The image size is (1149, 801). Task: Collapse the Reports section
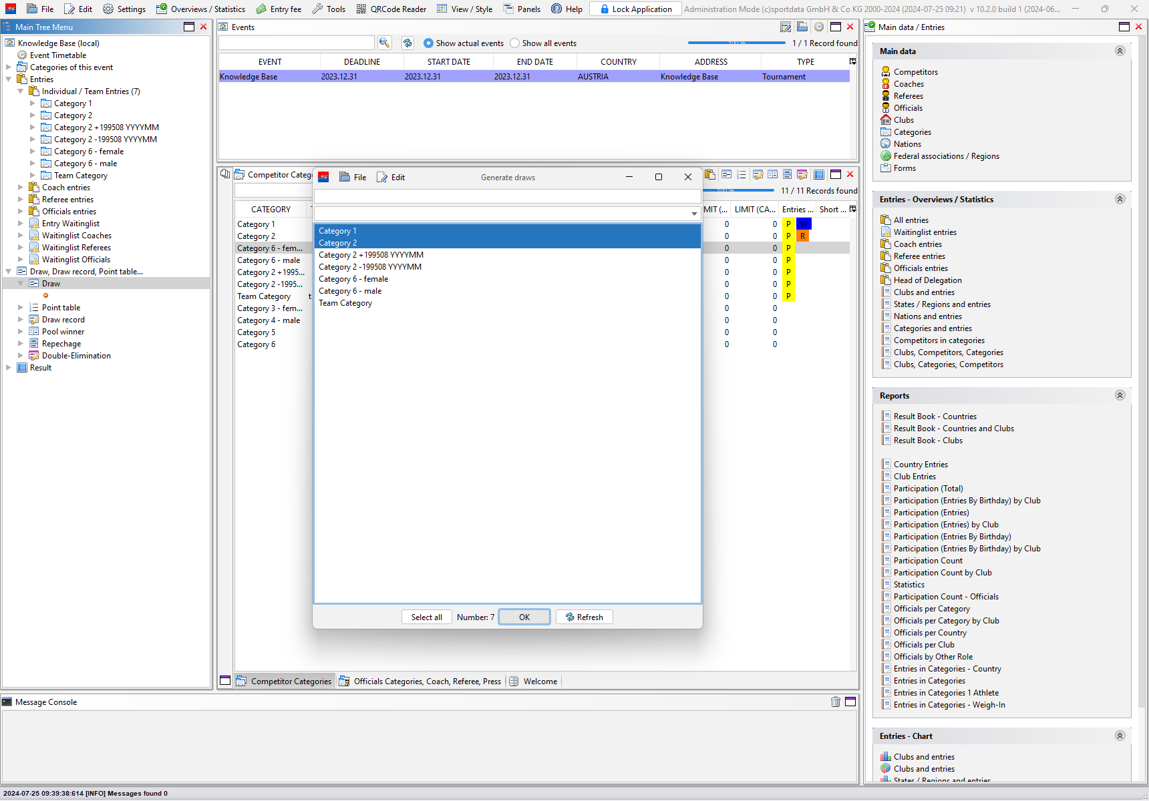pyautogui.click(x=1120, y=395)
